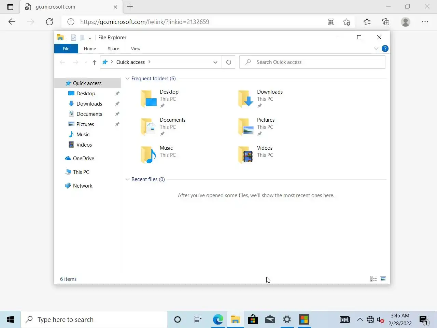Click the taskbar search box

pyautogui.click(x=94, y=319)
